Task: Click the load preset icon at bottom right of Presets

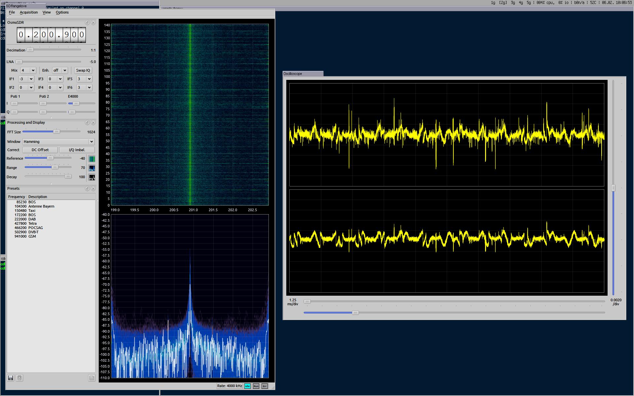Action: point(92,378)
